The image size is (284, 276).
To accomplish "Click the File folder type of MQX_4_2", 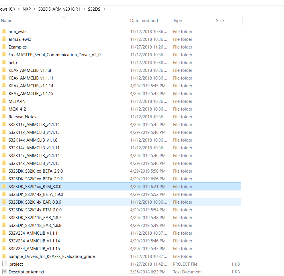I will point(183,109).
